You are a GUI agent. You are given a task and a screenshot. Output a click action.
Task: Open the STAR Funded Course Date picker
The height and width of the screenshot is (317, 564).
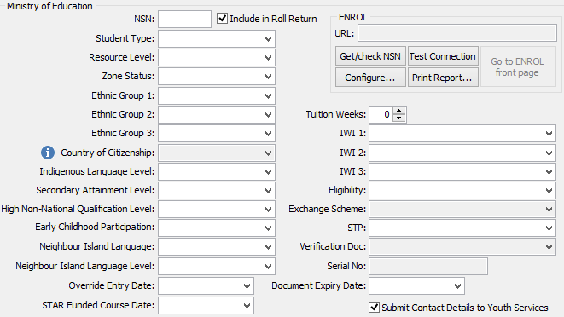click(206, 306)
